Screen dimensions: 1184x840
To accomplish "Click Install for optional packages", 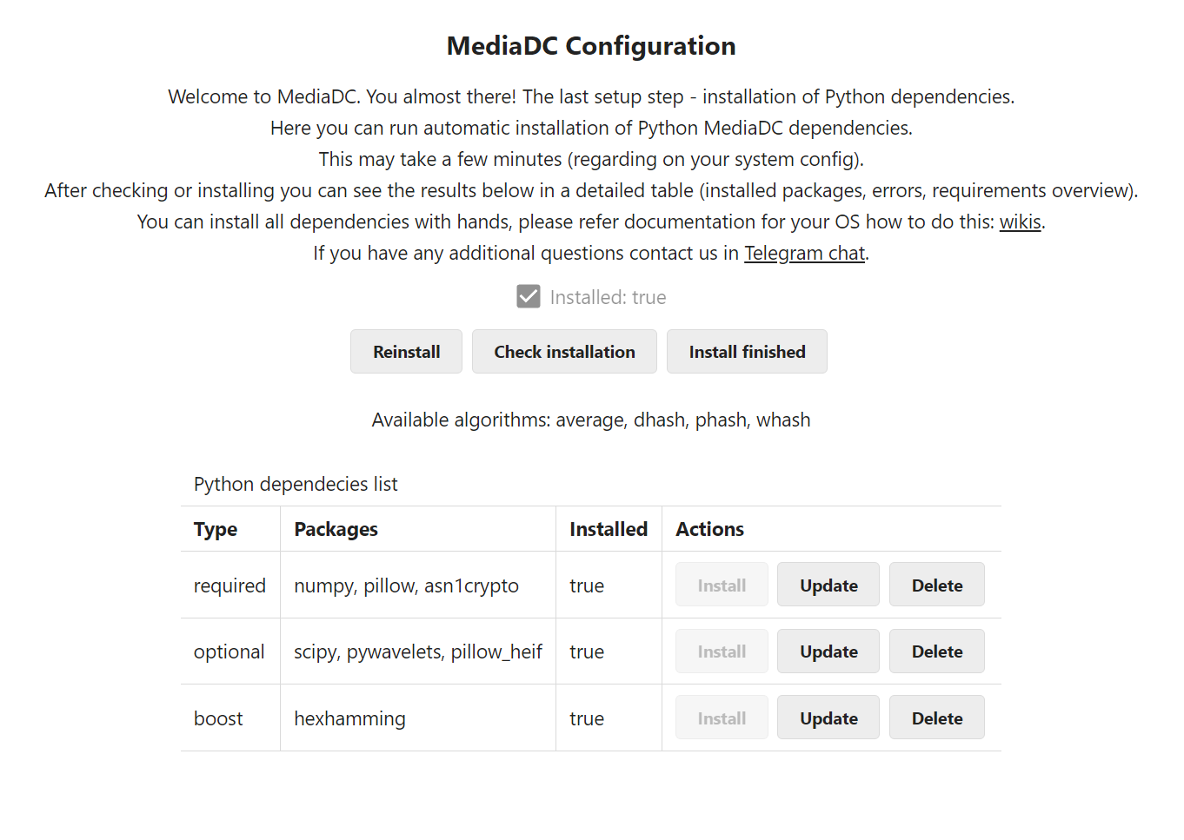I will point(722,651).
